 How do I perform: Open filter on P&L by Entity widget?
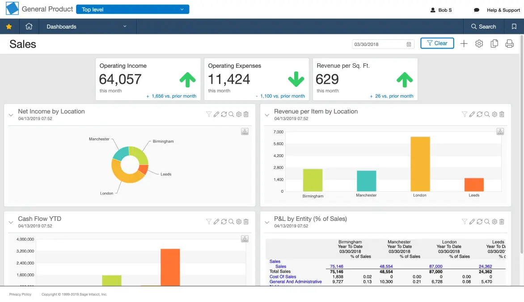[x=465, y=222]
